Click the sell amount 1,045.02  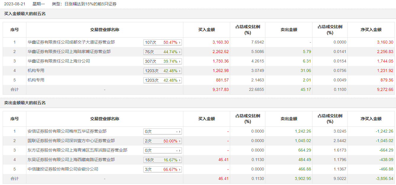[x=303, y=141]
